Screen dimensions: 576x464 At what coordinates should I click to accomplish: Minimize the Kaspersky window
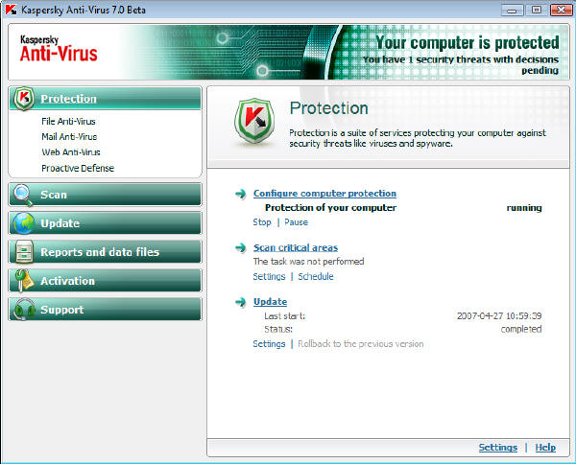point(512,10)
